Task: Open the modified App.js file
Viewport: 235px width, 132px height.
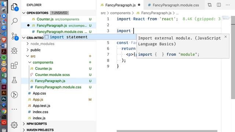Action: click(59, 99)
